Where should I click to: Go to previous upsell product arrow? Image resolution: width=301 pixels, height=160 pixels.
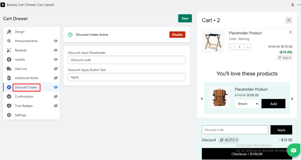202,99
